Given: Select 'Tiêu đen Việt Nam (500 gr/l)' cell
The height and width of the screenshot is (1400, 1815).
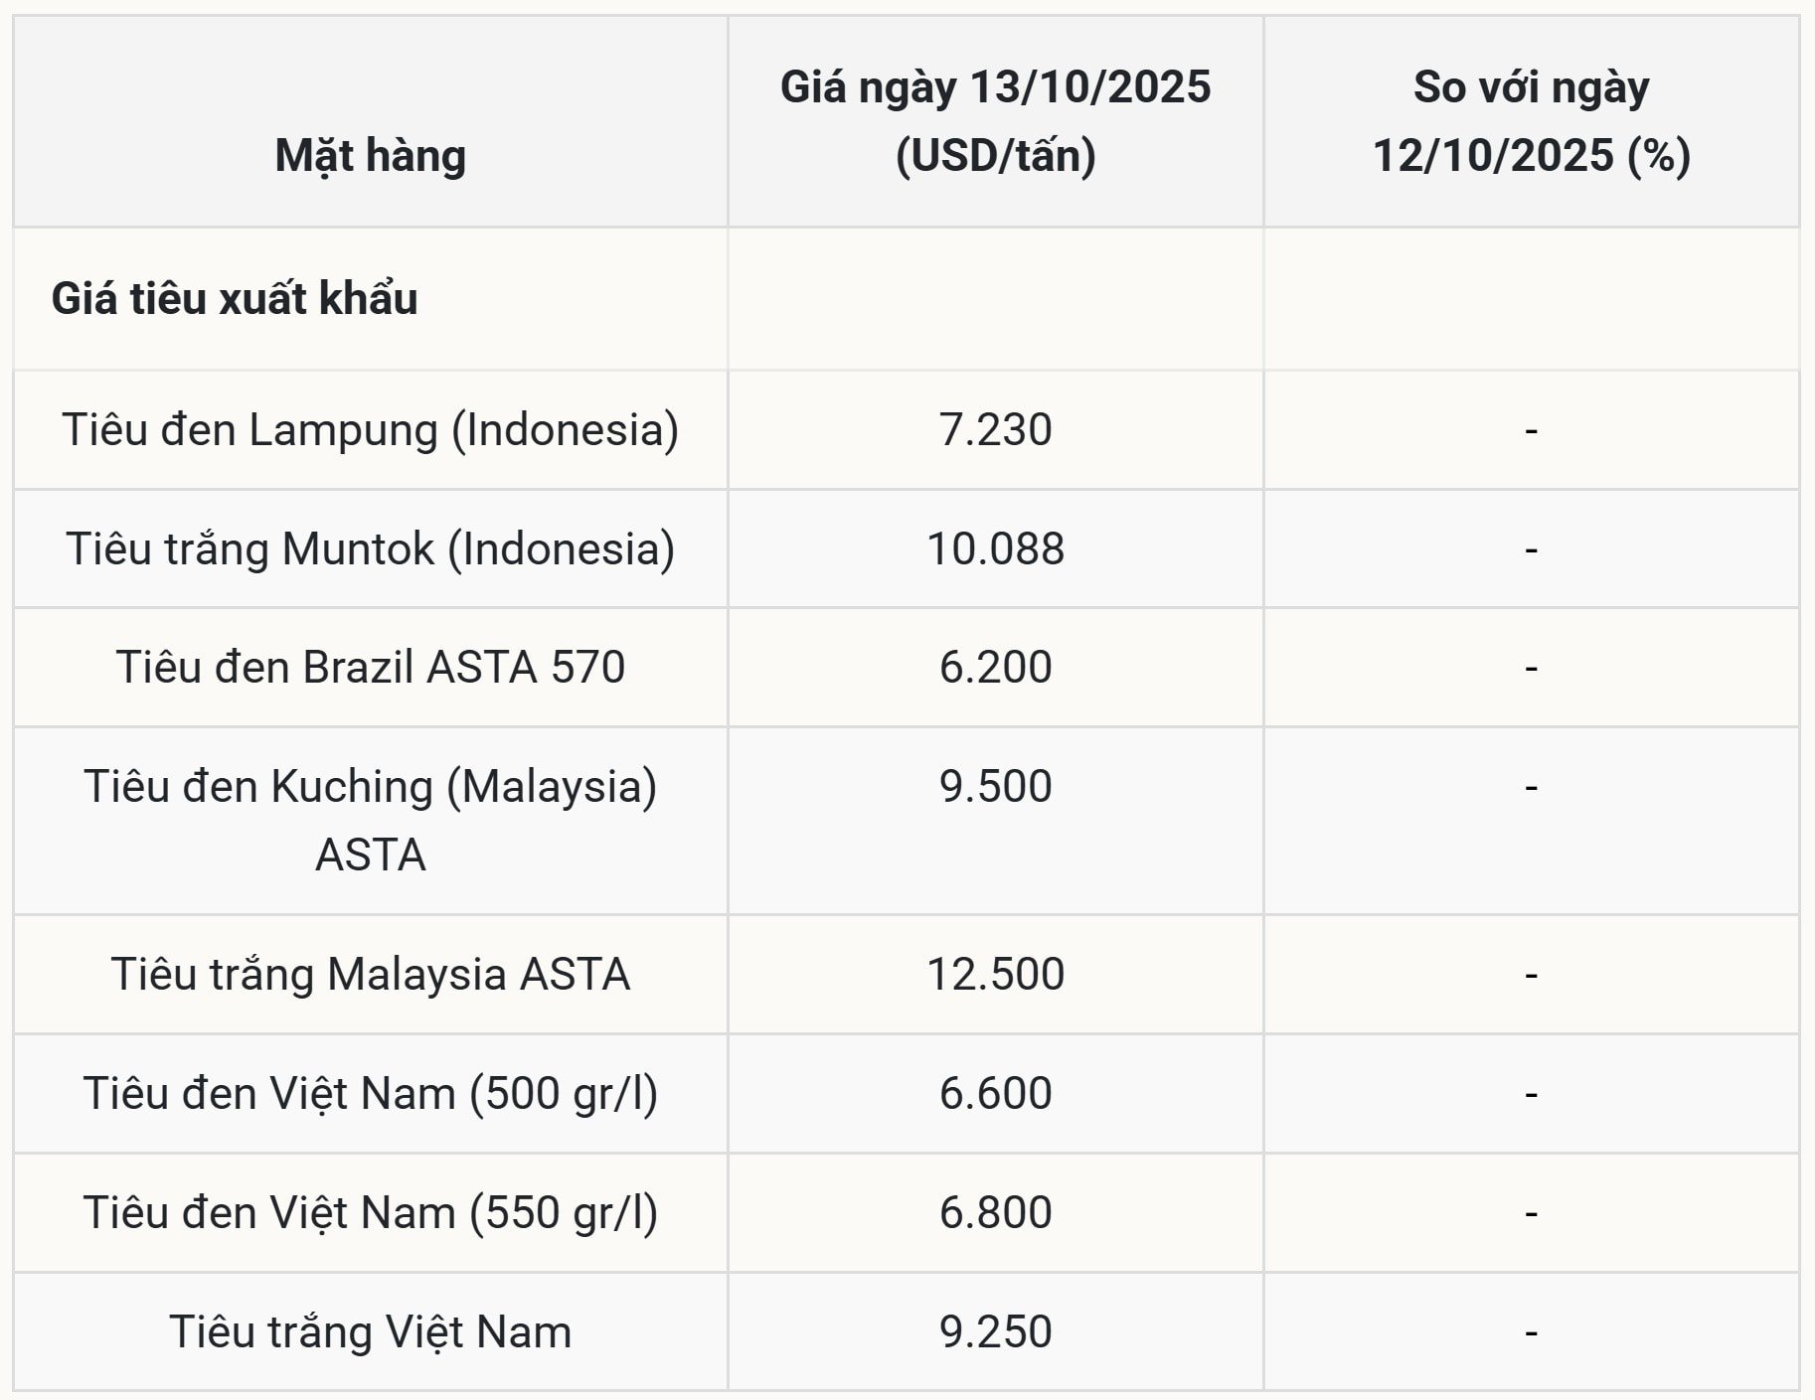Looking at the screenshot, I should click(370, 1093).
